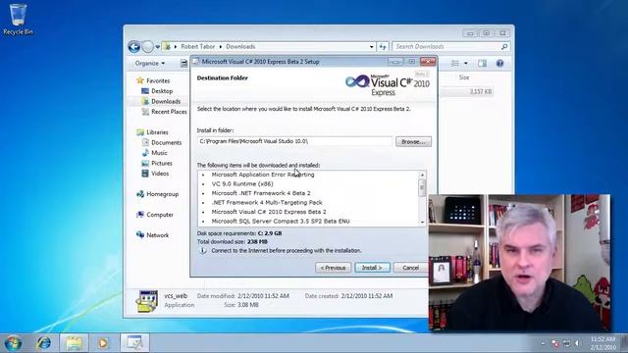
Task: Click the Downloads breadcrumb in address bar
Action: (240, 46)
